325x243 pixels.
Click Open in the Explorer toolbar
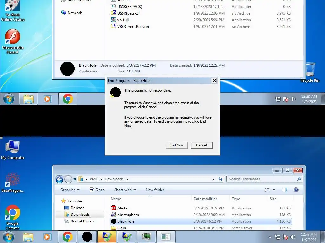(x=97, y=190)
